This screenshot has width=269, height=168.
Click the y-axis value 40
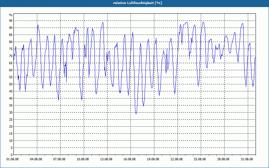click(x=11, y=98)
